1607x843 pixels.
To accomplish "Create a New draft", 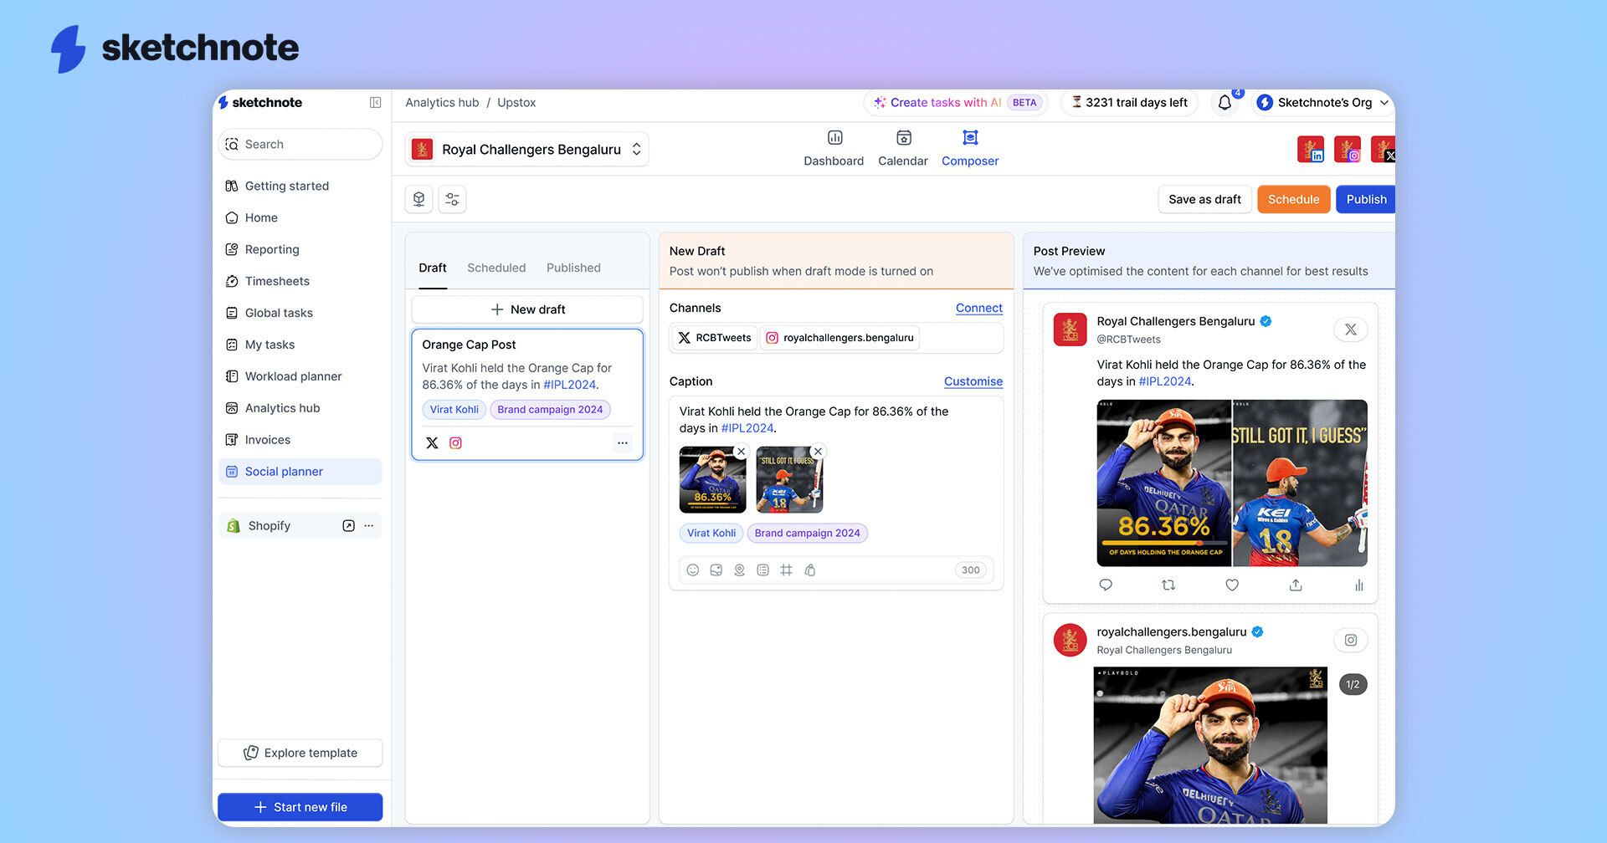I will click(527, 309).
